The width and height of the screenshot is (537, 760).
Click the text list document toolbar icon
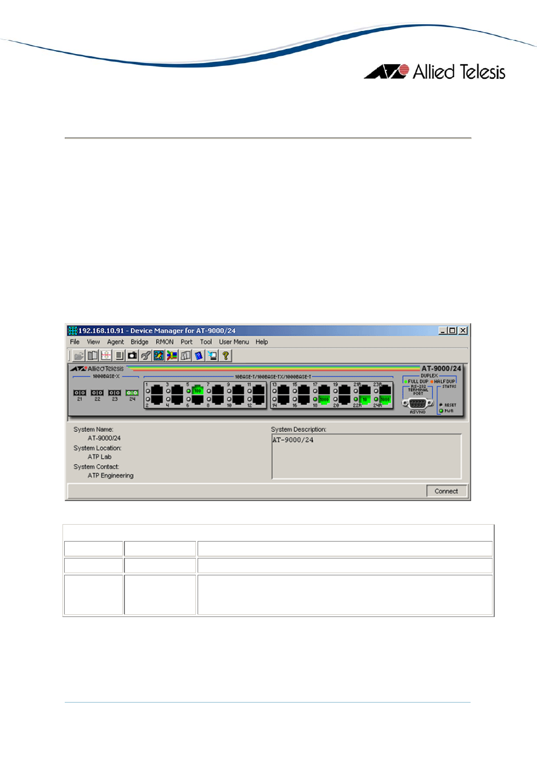point(119,355)
